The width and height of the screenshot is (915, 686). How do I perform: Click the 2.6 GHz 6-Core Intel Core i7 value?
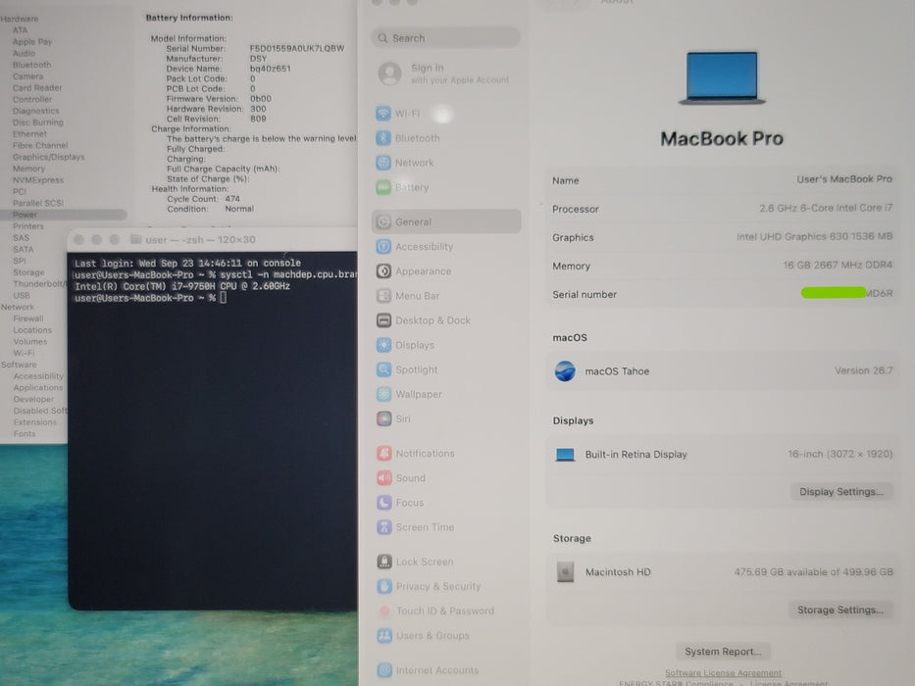point(826,208)
